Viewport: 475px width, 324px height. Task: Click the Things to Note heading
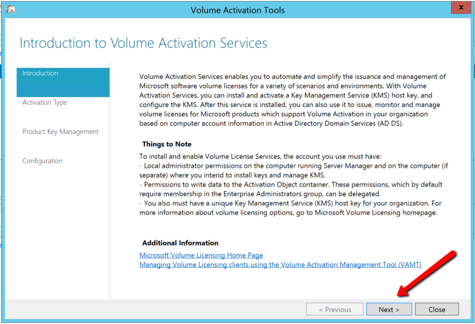coord(167,144)
